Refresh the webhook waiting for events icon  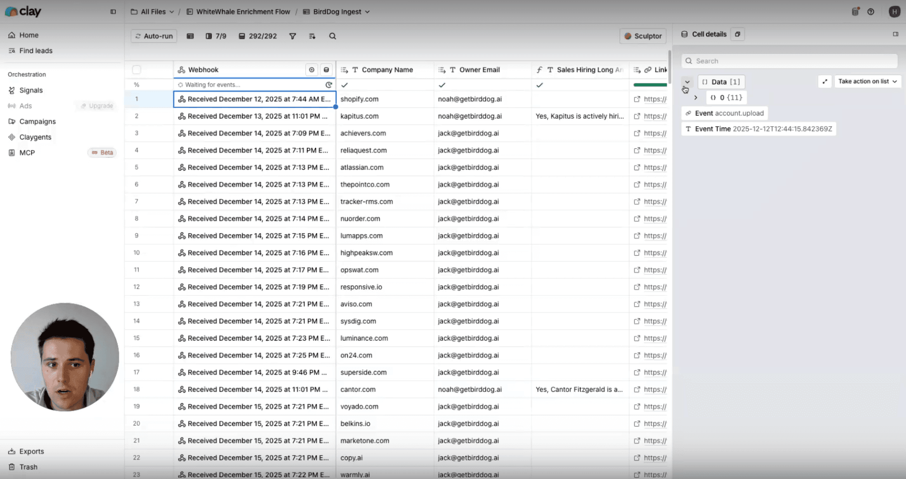tap(329, 85)
